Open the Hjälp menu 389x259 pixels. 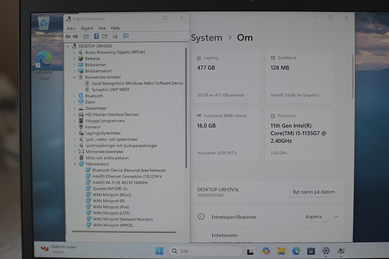(x=116, y=28)
